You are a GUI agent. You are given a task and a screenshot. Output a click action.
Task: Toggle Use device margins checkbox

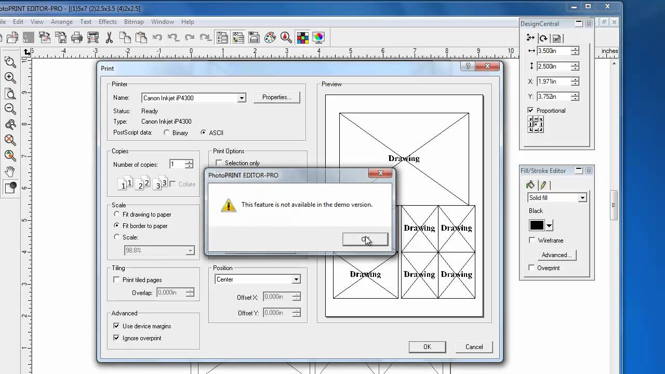tap(116, 326)
